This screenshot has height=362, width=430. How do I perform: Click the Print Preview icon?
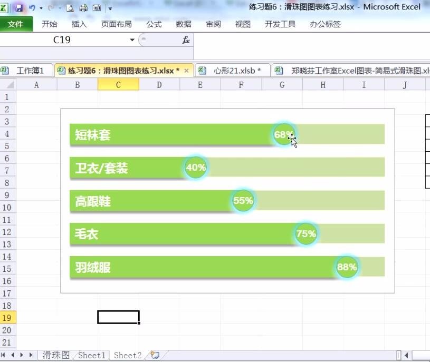click(x=71, y=7)
